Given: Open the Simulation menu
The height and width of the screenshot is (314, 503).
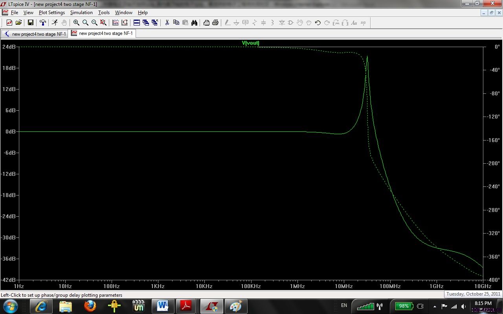Looking at the screenshot, I should click(x=81, y=13).
